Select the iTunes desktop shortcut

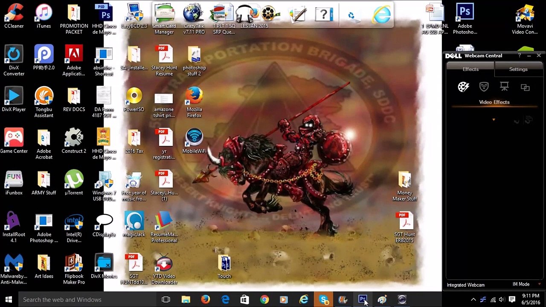click(44, 17)
